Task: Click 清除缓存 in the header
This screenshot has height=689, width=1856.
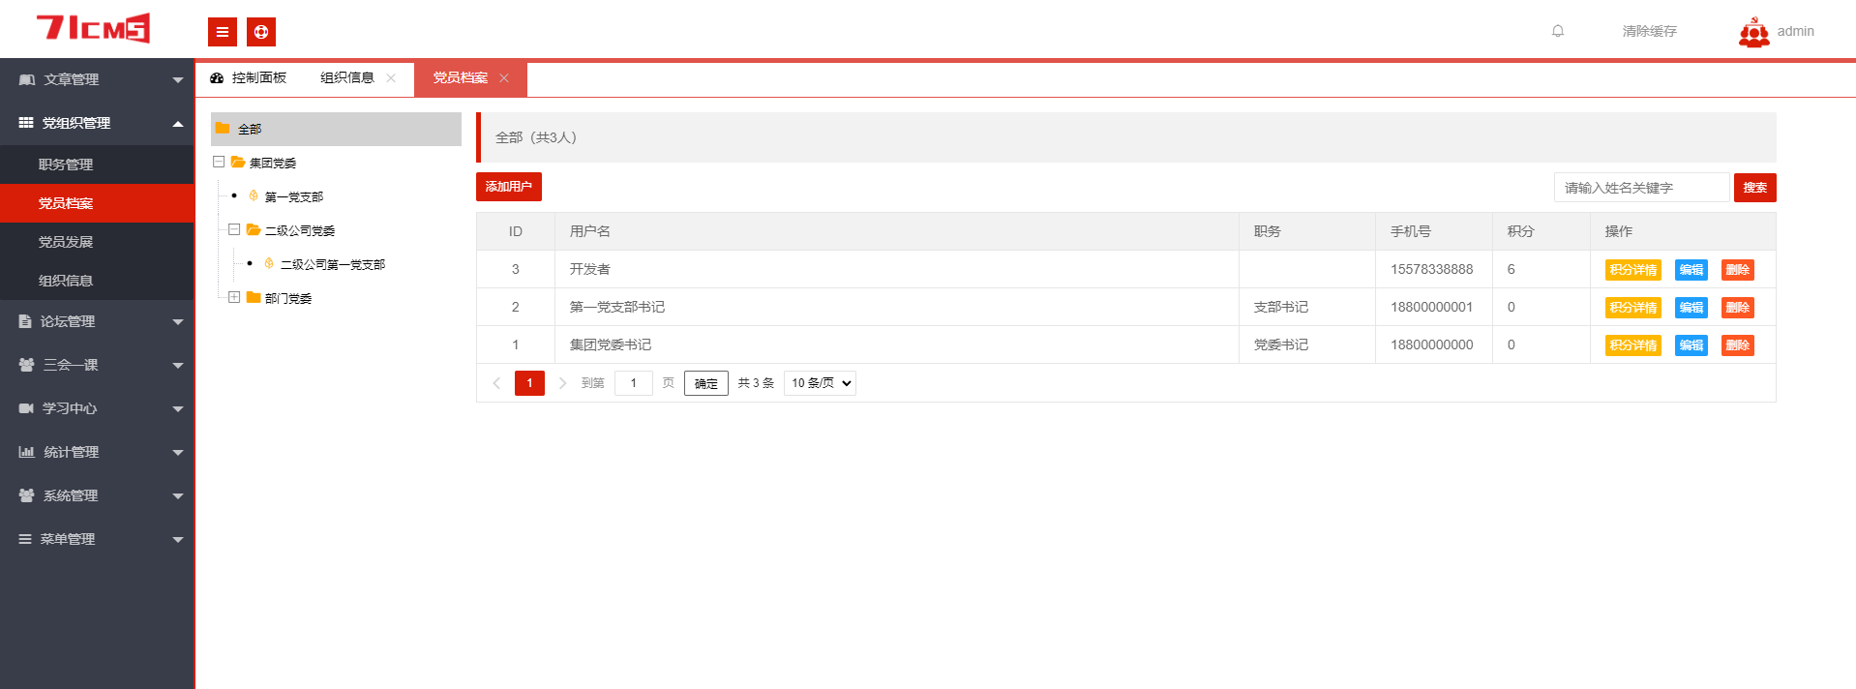Action: point(1649,31)
